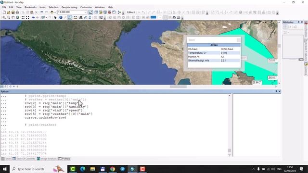Image resolution: width=308 pixels, height=173 pixels.
Task: Toggle auto-hide pin on Python panel
Action: (276, 91)
